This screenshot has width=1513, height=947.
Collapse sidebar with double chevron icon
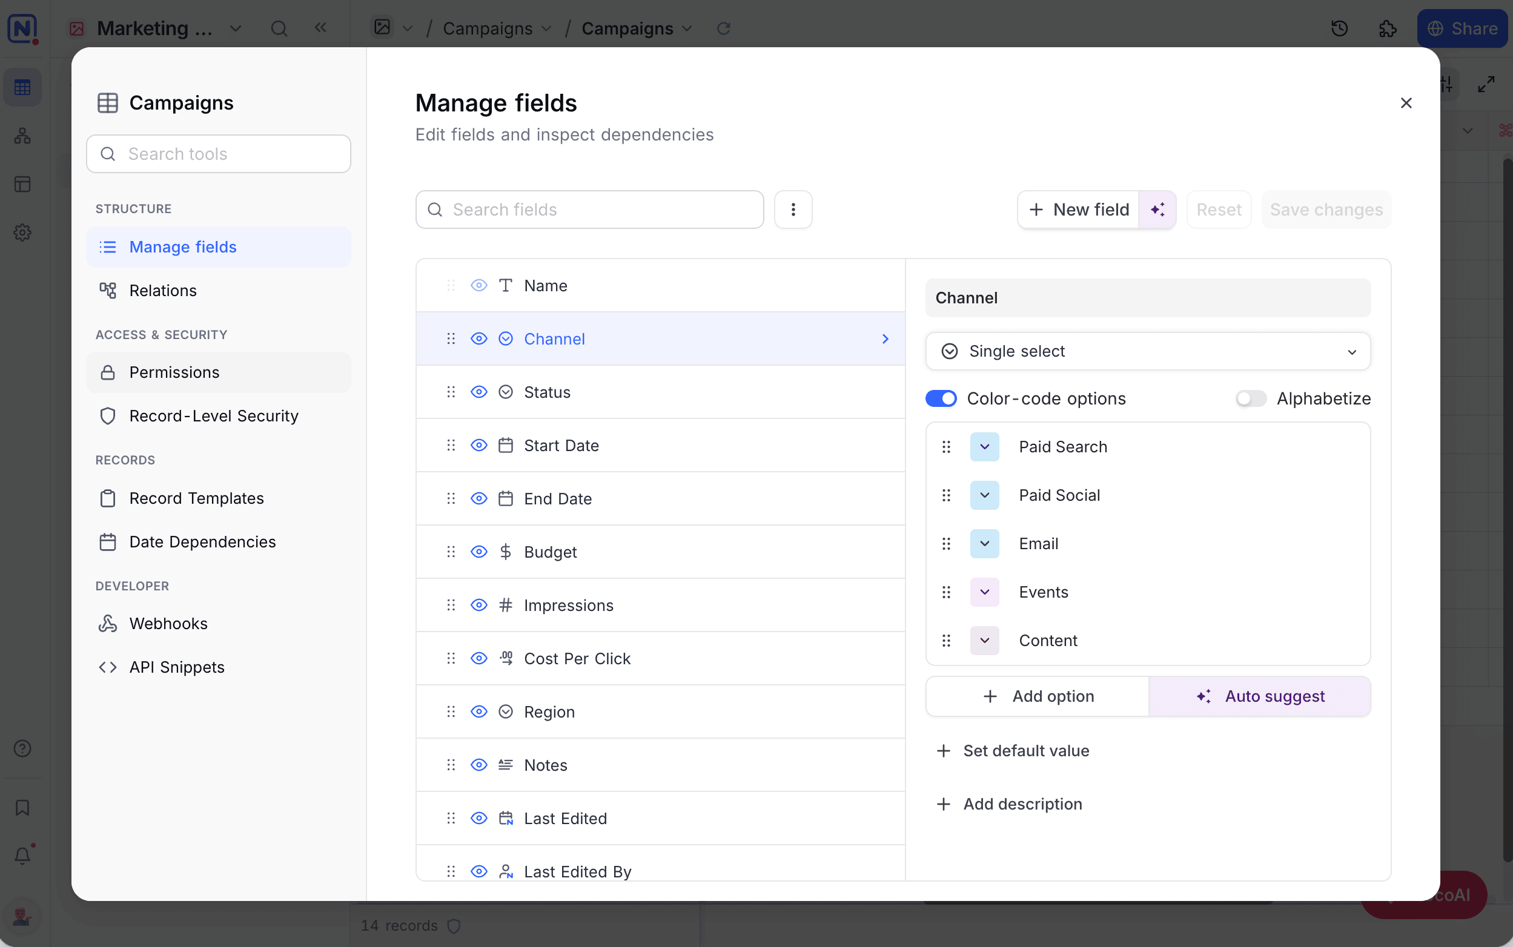click(x=321, y=28)
